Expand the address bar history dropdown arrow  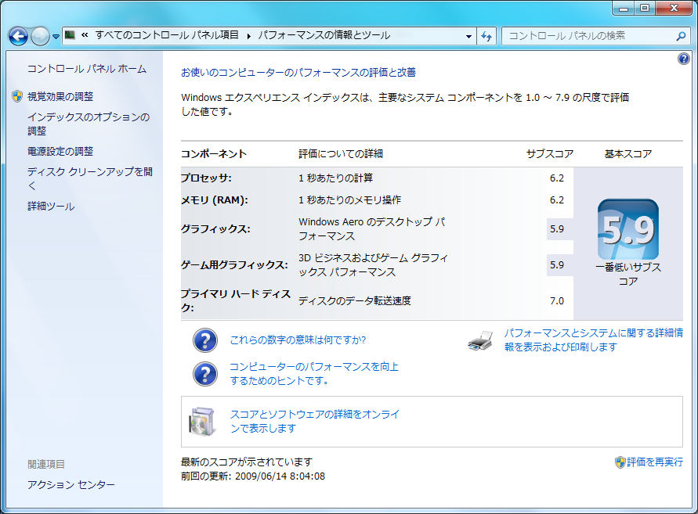coord(468,36)
